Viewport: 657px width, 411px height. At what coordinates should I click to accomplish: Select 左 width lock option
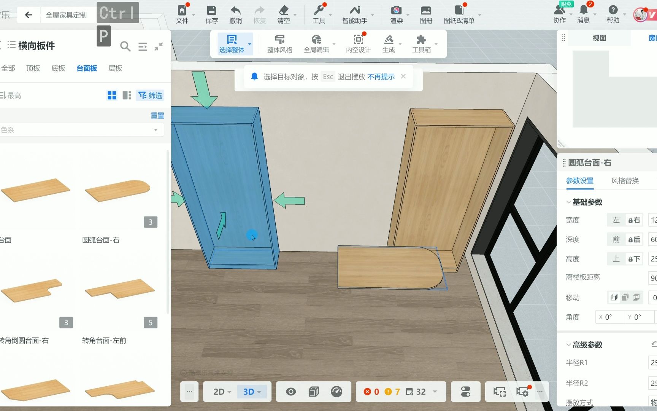616,220
